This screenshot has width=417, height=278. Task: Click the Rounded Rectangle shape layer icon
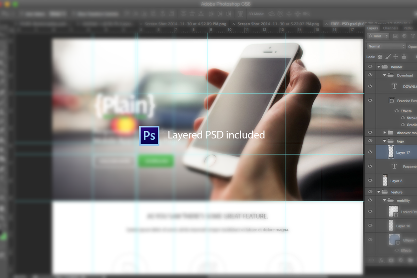click(x=392, y=100)
